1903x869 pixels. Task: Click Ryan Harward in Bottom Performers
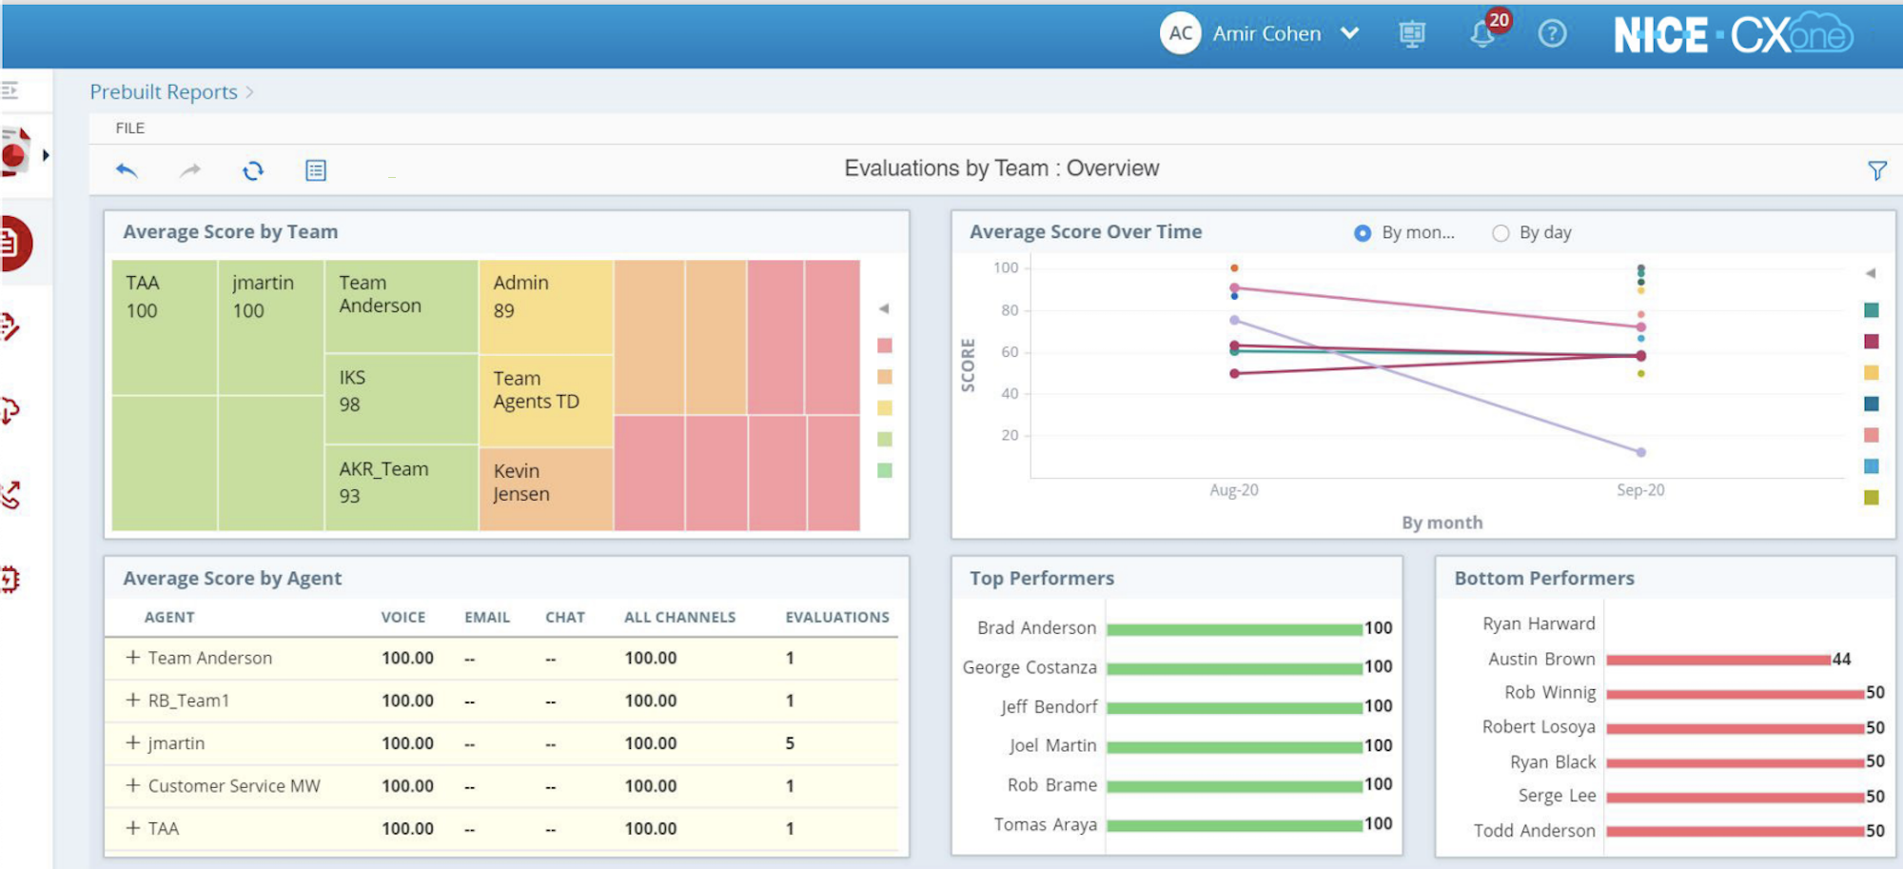(1539, 623)
